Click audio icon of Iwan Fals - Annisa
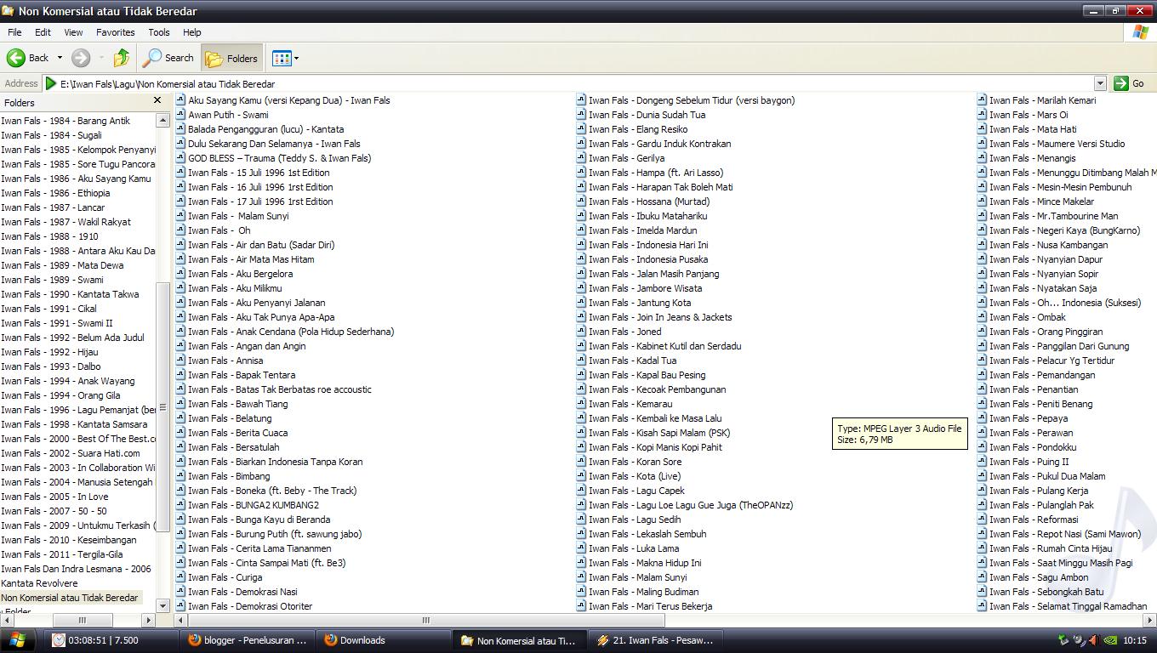This screenshot has width=1157, height=653. click(180, 361)
